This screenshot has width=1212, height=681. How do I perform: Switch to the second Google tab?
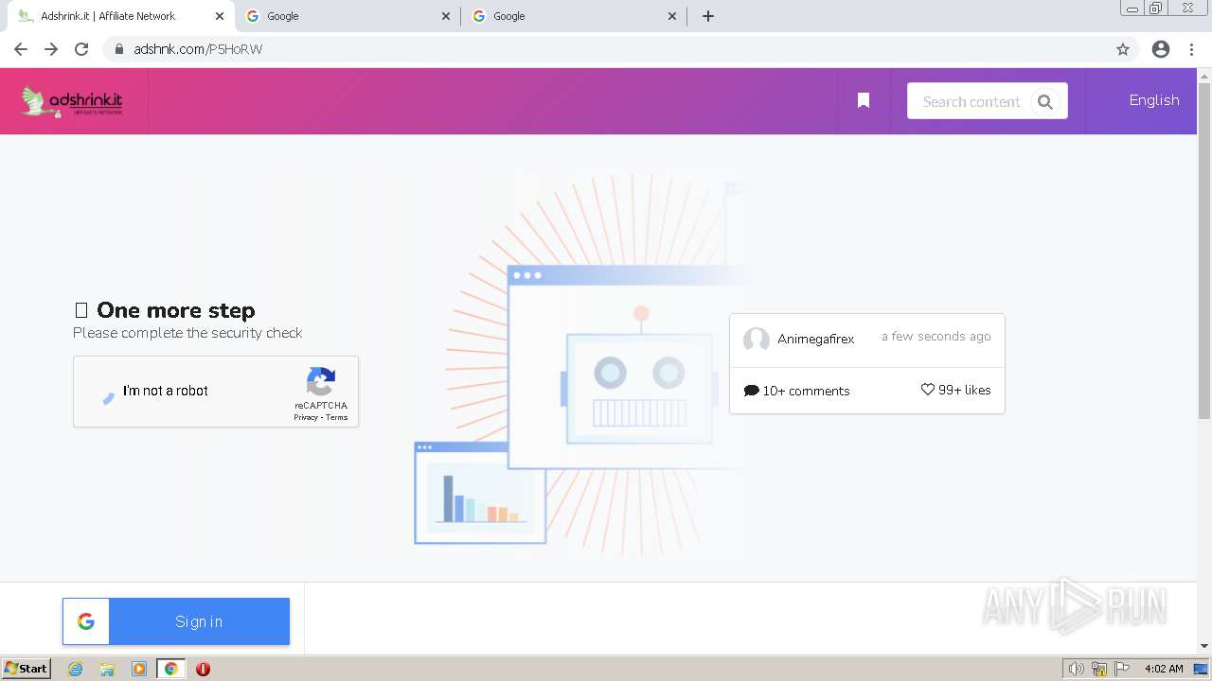coord(574,16)
